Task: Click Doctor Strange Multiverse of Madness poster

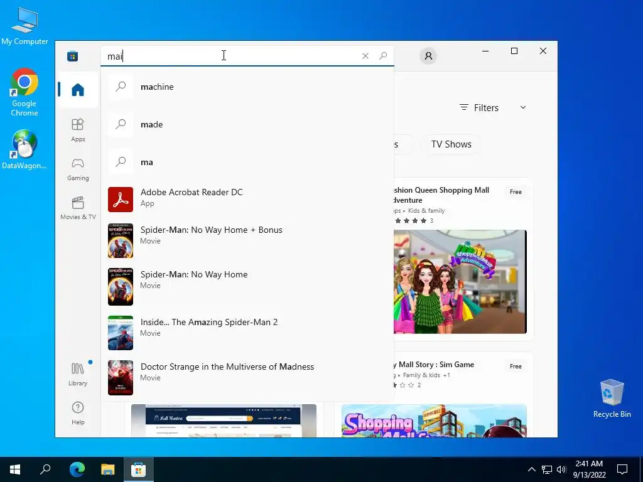Action: [x=121, y=377]
